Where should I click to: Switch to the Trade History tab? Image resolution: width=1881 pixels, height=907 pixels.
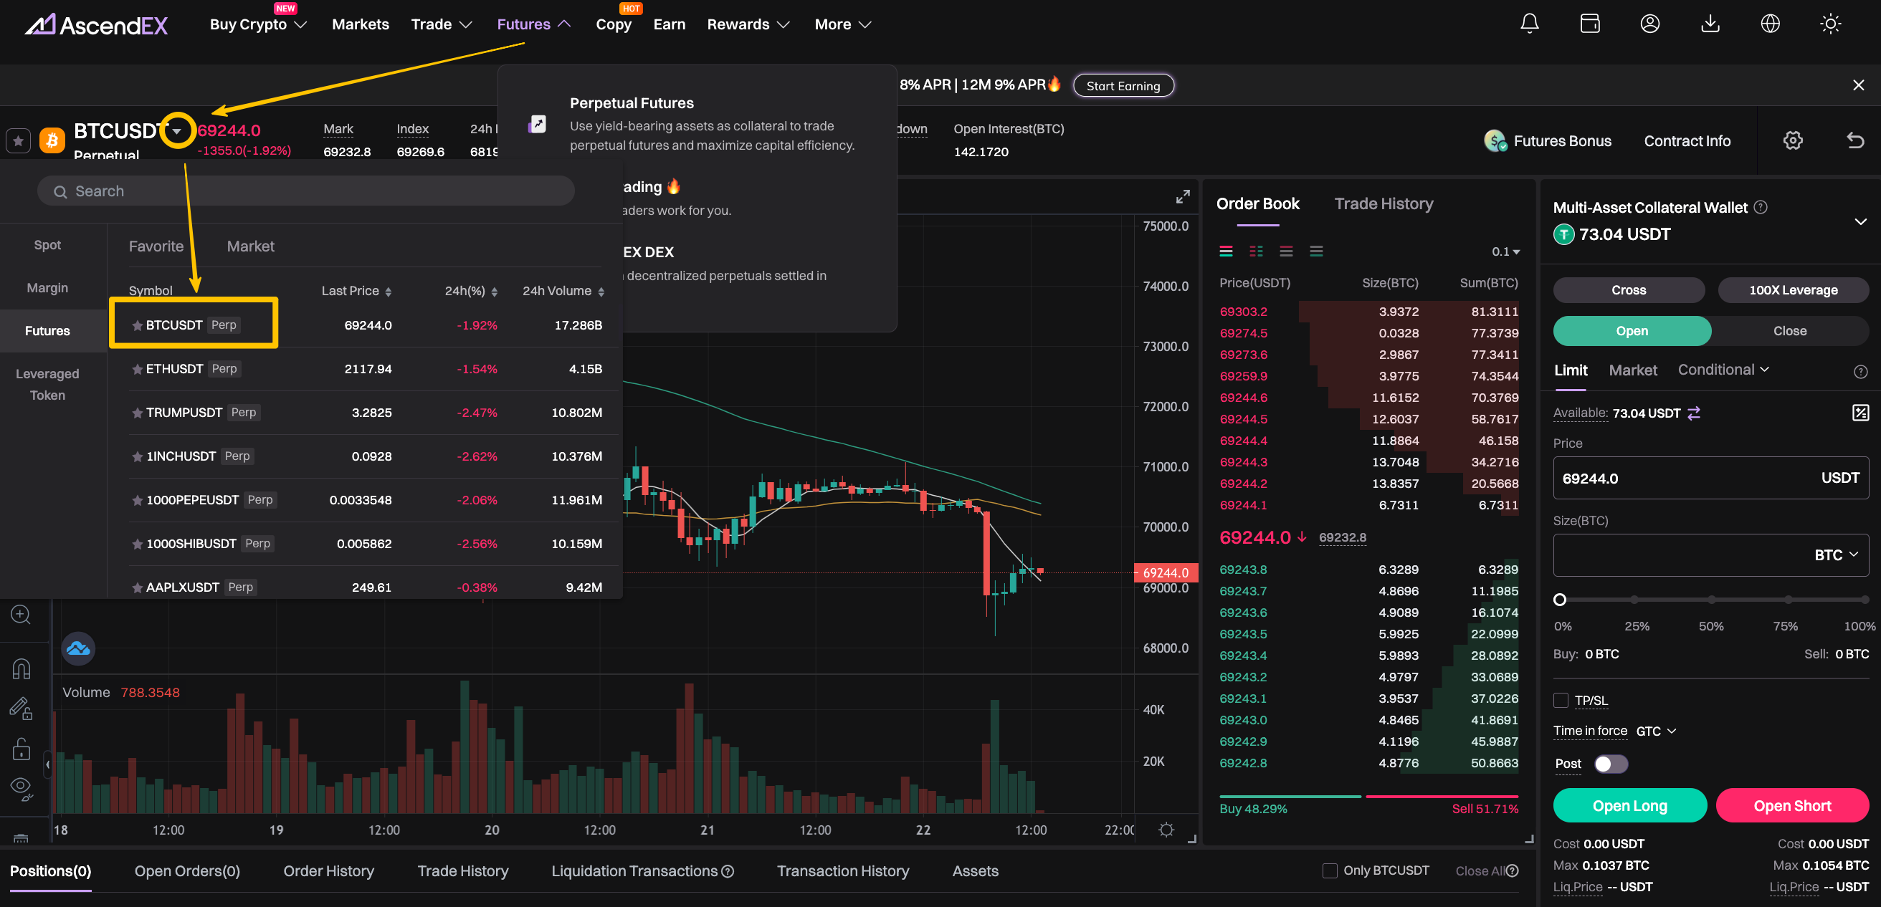[1383, 203]
